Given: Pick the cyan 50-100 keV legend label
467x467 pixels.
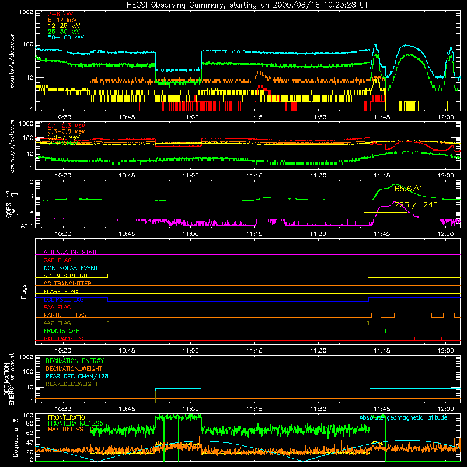Looking at the screenshot, I should coord(66,37).
